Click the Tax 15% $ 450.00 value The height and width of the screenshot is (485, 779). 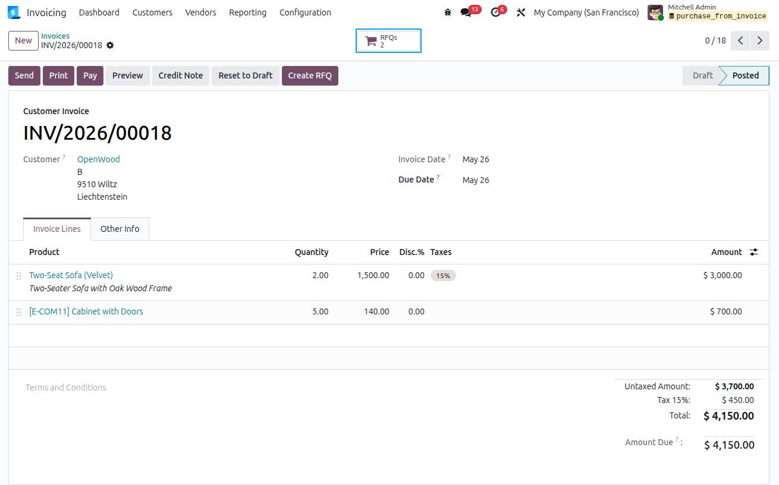[x=738, y=401]
